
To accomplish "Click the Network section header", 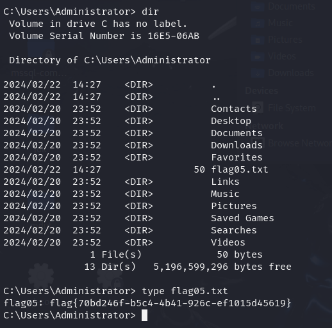I will tap(265, 126).
